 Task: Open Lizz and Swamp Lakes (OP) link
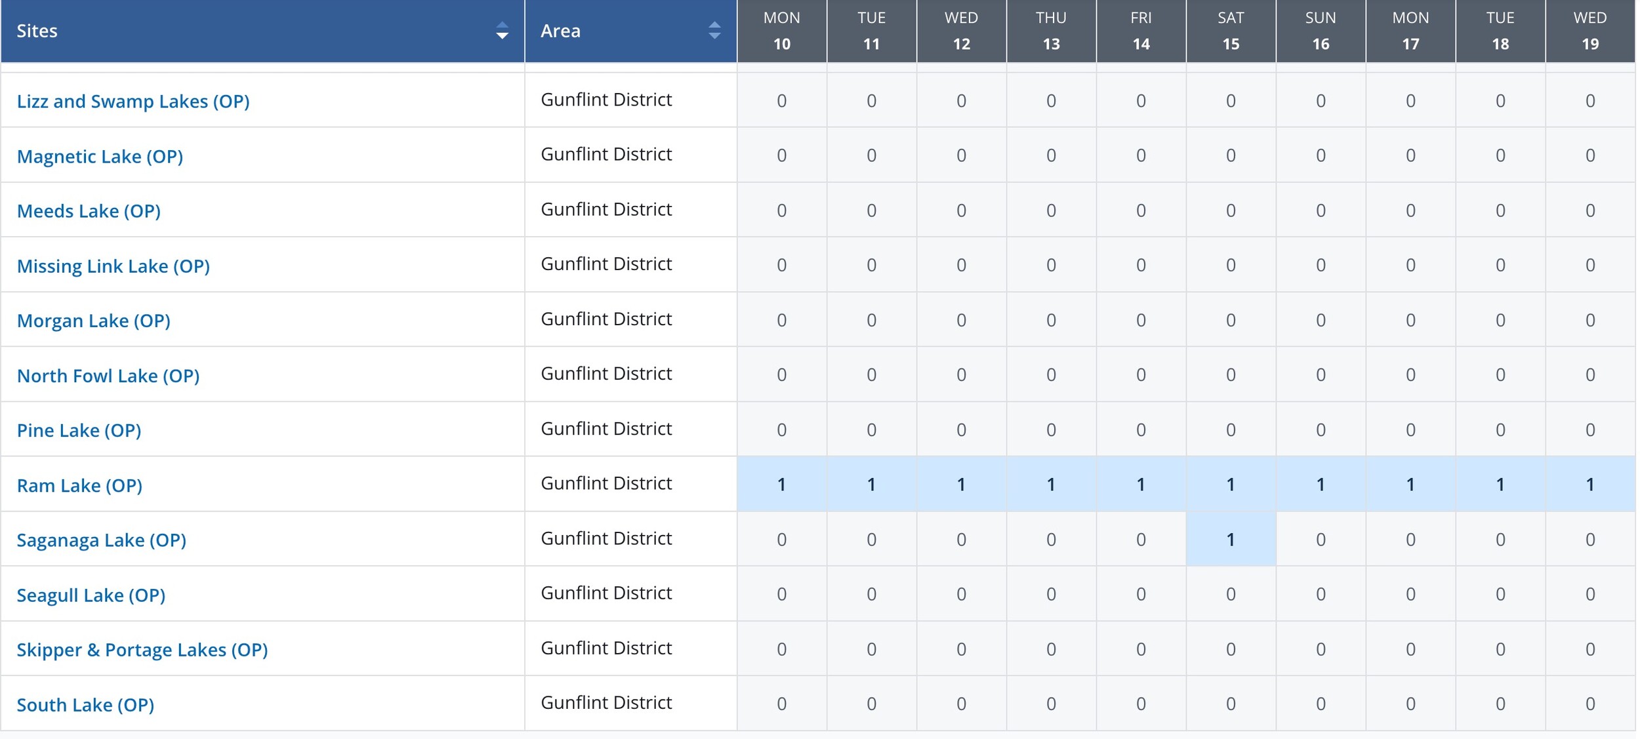click(x=133, y=101)
